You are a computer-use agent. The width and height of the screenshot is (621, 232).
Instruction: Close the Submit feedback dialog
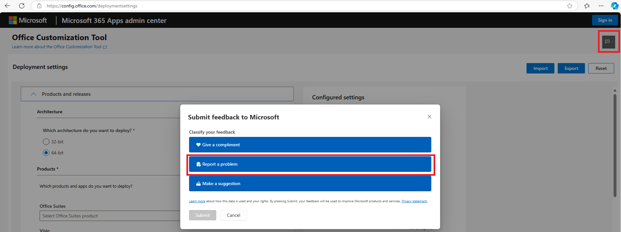(x=429, y=117)
